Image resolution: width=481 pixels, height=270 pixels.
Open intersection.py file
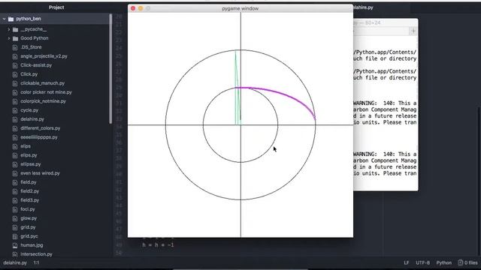coord(36,254)
